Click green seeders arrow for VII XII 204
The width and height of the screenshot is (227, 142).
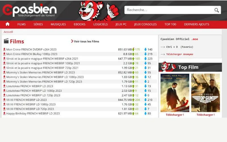[133, 100]
